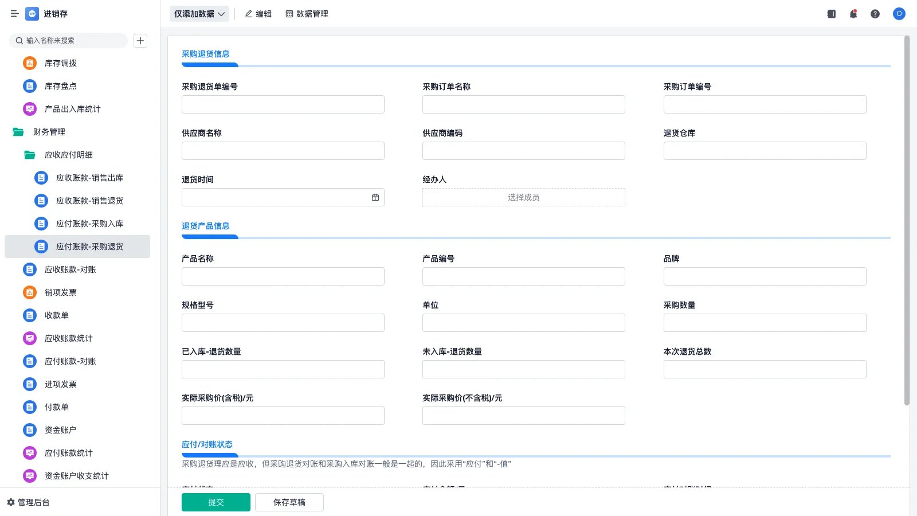The image size is (917, 516).
Task: Switch to the 应付/对账状态 section tab
Action: [x=207, y=444]
